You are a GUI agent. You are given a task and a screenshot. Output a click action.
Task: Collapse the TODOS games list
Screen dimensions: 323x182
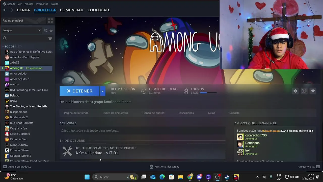[x=3, y=47]
